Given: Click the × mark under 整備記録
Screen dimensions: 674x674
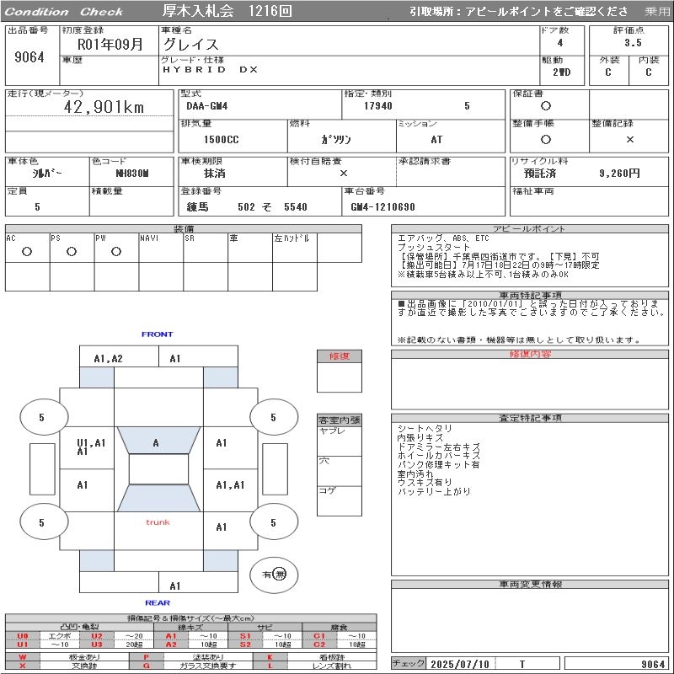Looking at the screenshot, I should (629, 140).
